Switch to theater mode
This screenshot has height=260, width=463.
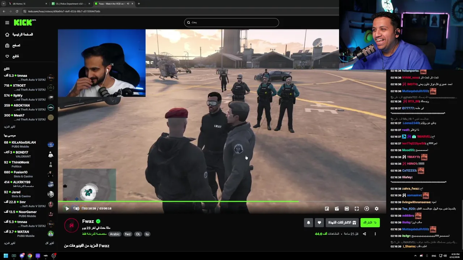coord(347,208)
